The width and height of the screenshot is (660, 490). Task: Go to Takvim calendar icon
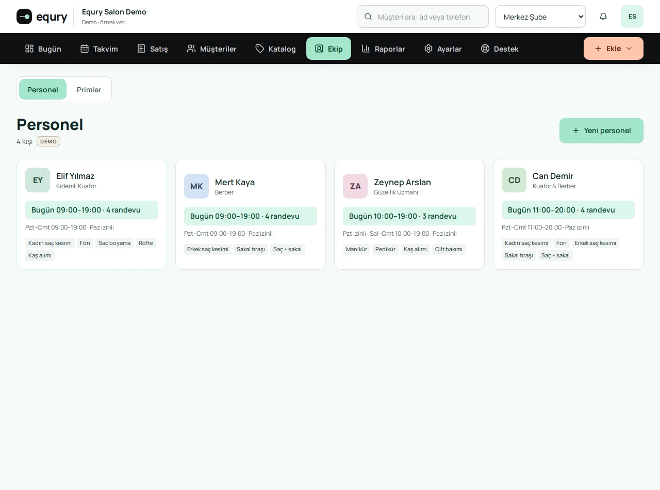coord(85,48)
